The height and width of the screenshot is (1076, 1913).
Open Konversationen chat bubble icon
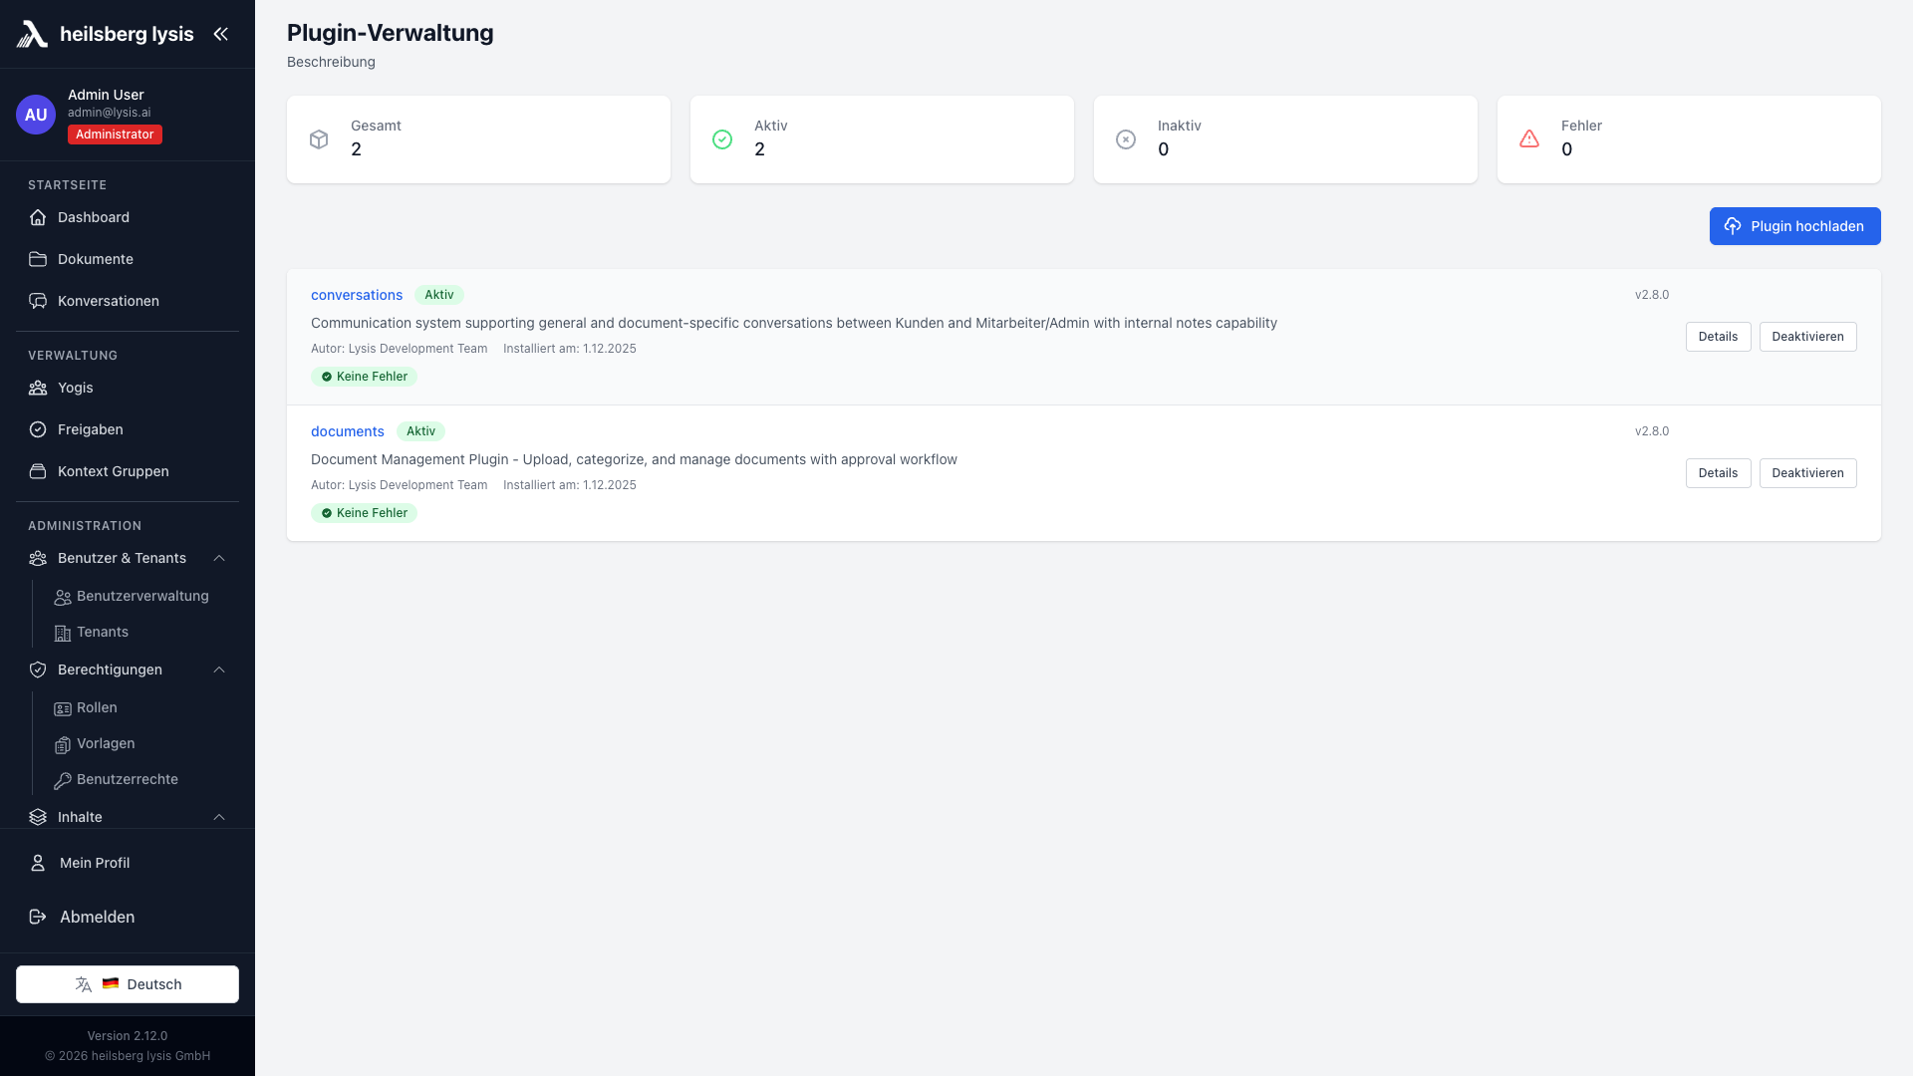click(38, 301)
